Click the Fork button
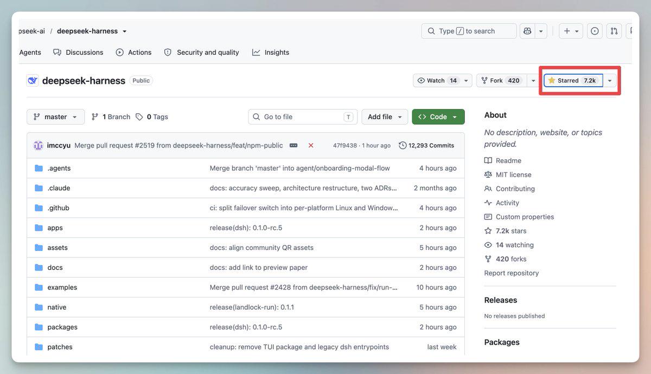The image size is (651, 374). click(501, 80)
